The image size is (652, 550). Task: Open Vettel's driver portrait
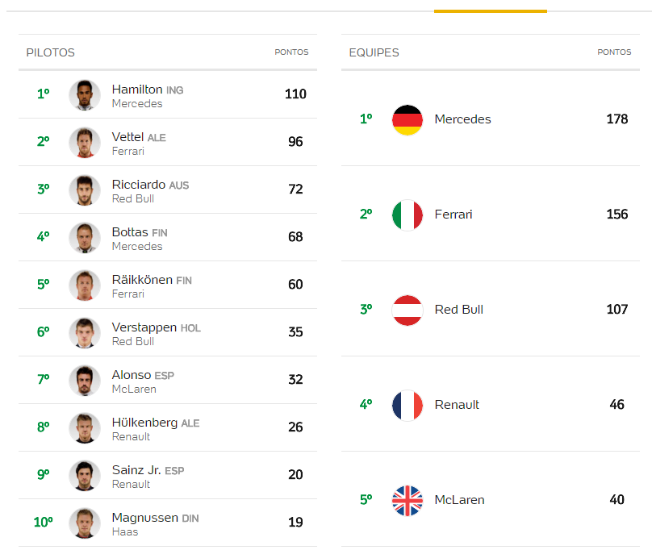coord(85,143)
